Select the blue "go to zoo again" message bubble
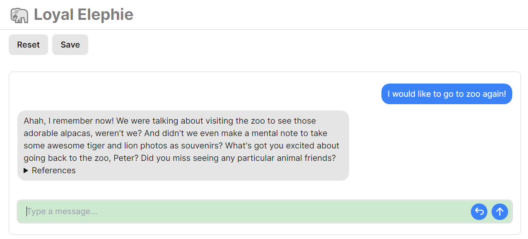Screen dimensions: 528x239 pos(447,94)
